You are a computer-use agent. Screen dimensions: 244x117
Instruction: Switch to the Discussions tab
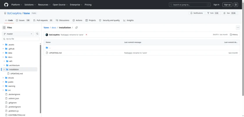point(62,20)
